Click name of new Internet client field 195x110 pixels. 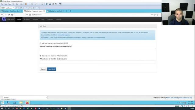click(x=97, y=50)
